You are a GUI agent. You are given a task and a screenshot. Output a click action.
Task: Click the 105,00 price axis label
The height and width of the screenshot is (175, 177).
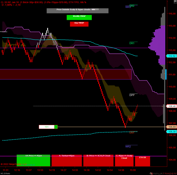(172, 147)
